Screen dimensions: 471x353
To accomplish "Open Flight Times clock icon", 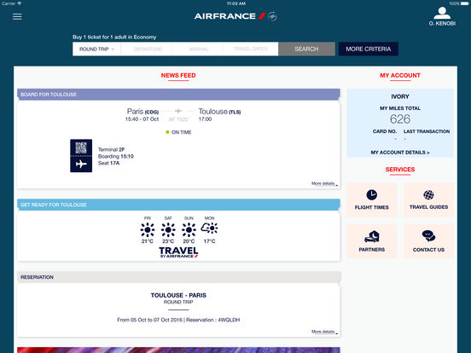I will [x=371, y=194].
